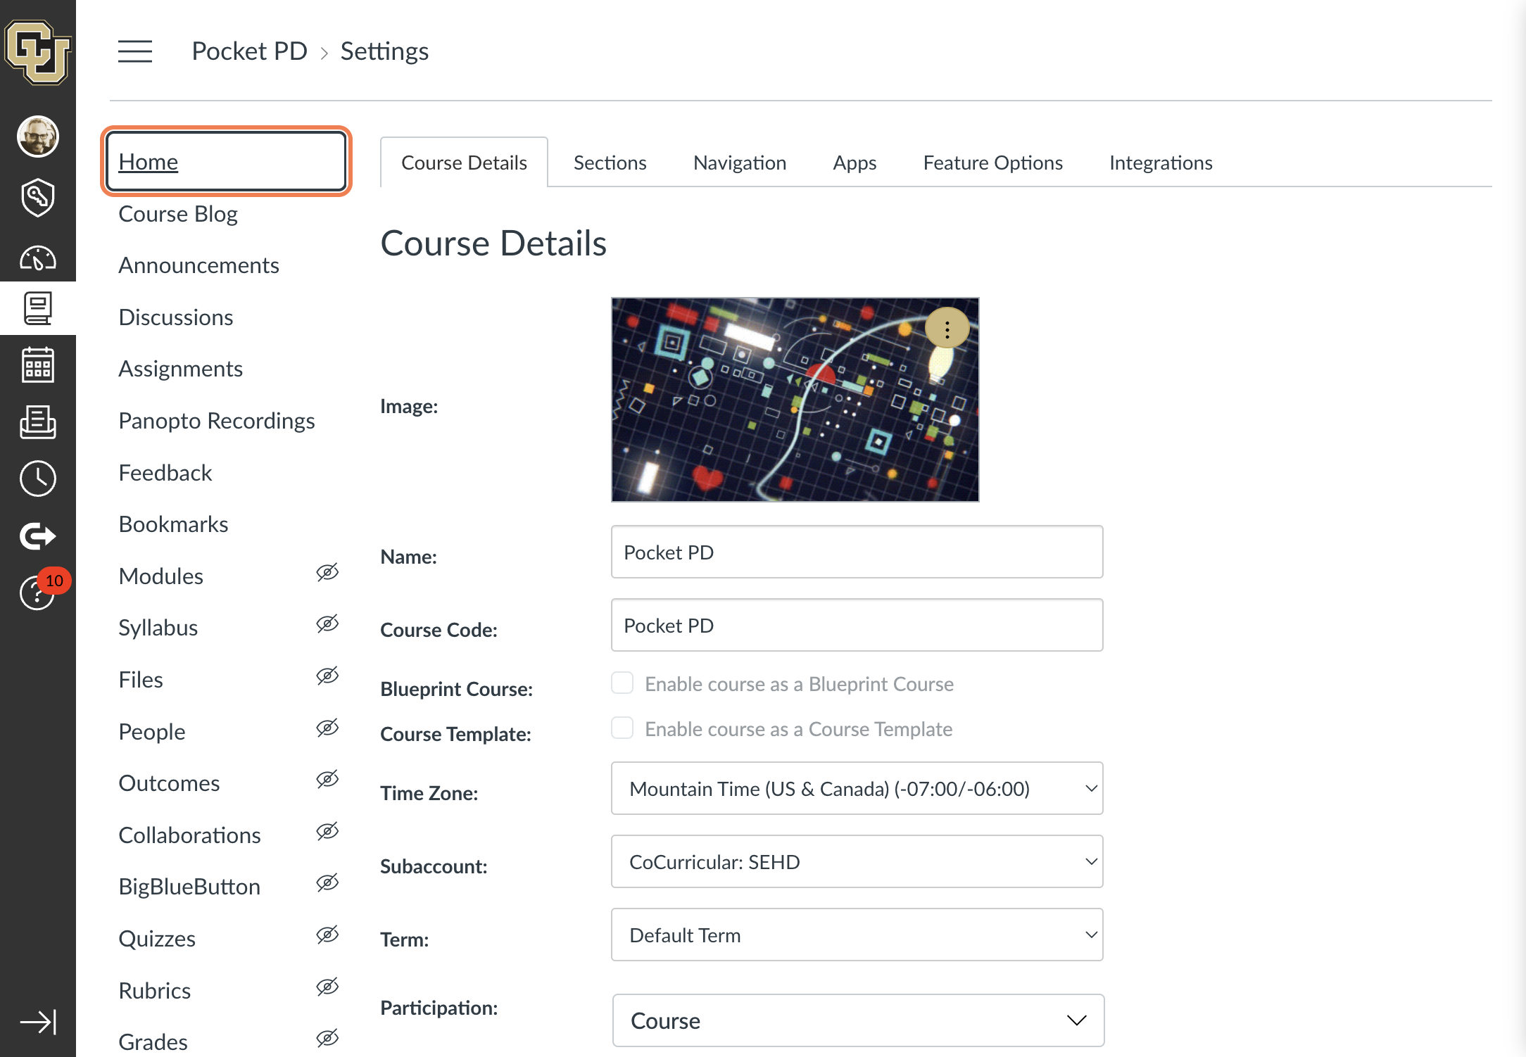The width and height of the screenshot is (1526, 1057).
Task: Click the course Name input field
Action: (x=857, y=552)
